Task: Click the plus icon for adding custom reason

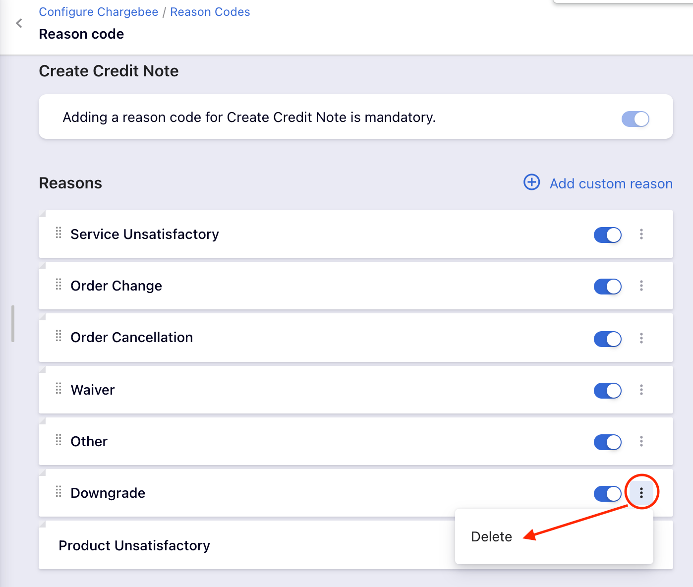Action: (x=531, y=182)
